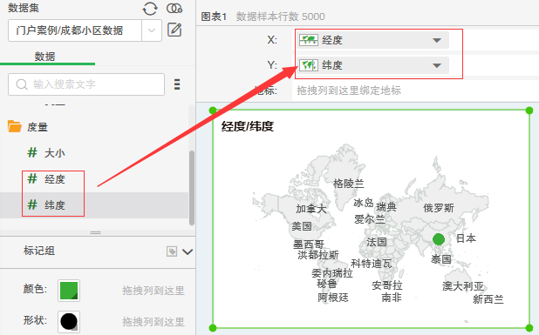Click the edit dataset pencil icon

[174, 30]
